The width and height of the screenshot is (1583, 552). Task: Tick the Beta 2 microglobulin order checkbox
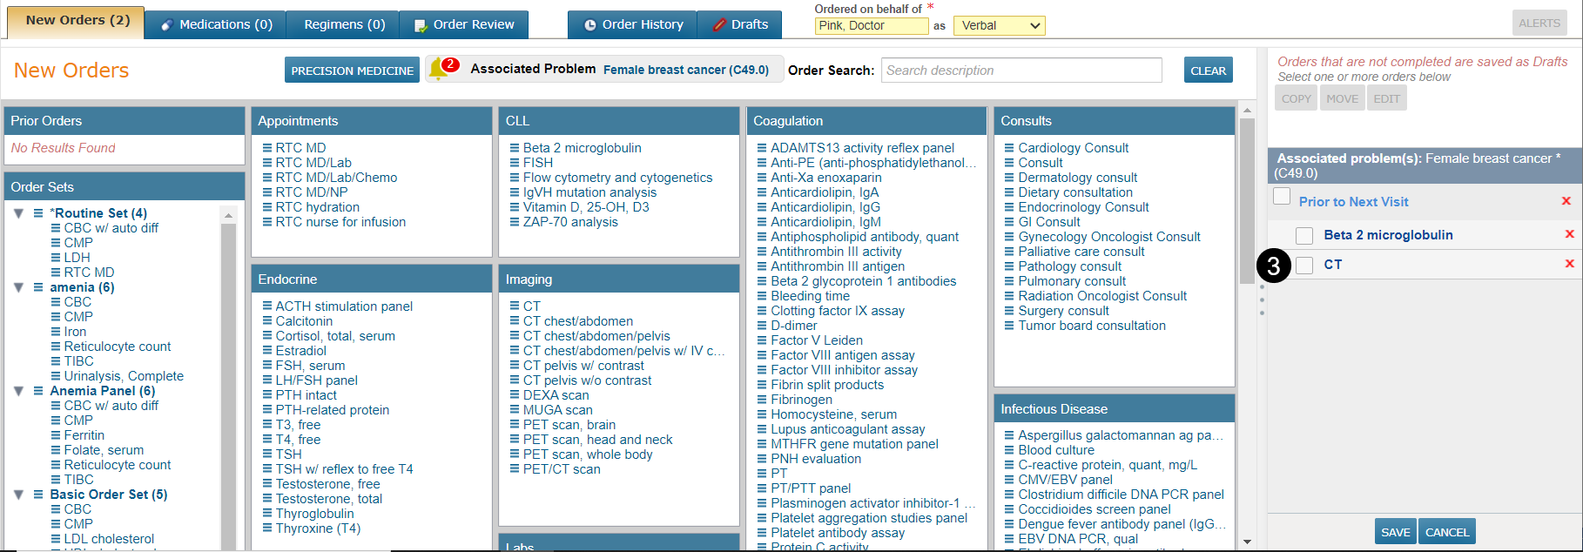tap(1304, 235)
